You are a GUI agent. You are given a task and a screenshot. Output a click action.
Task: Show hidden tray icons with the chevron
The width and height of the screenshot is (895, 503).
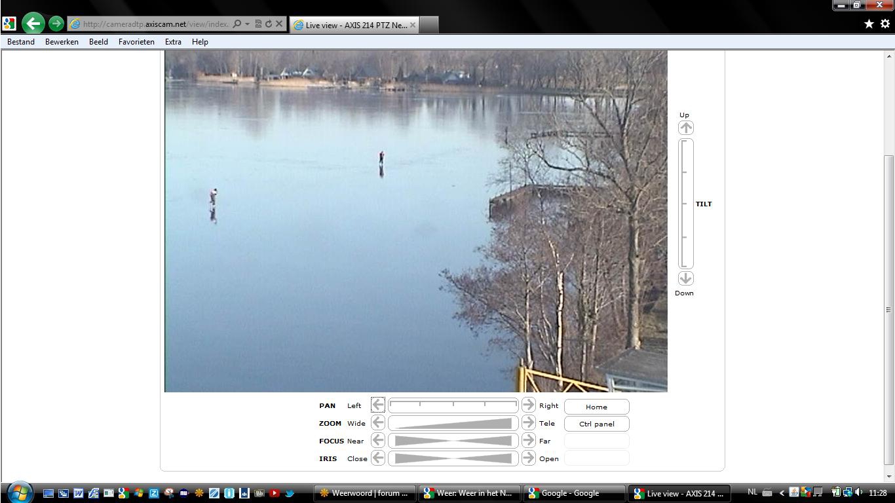coord(782,493)
